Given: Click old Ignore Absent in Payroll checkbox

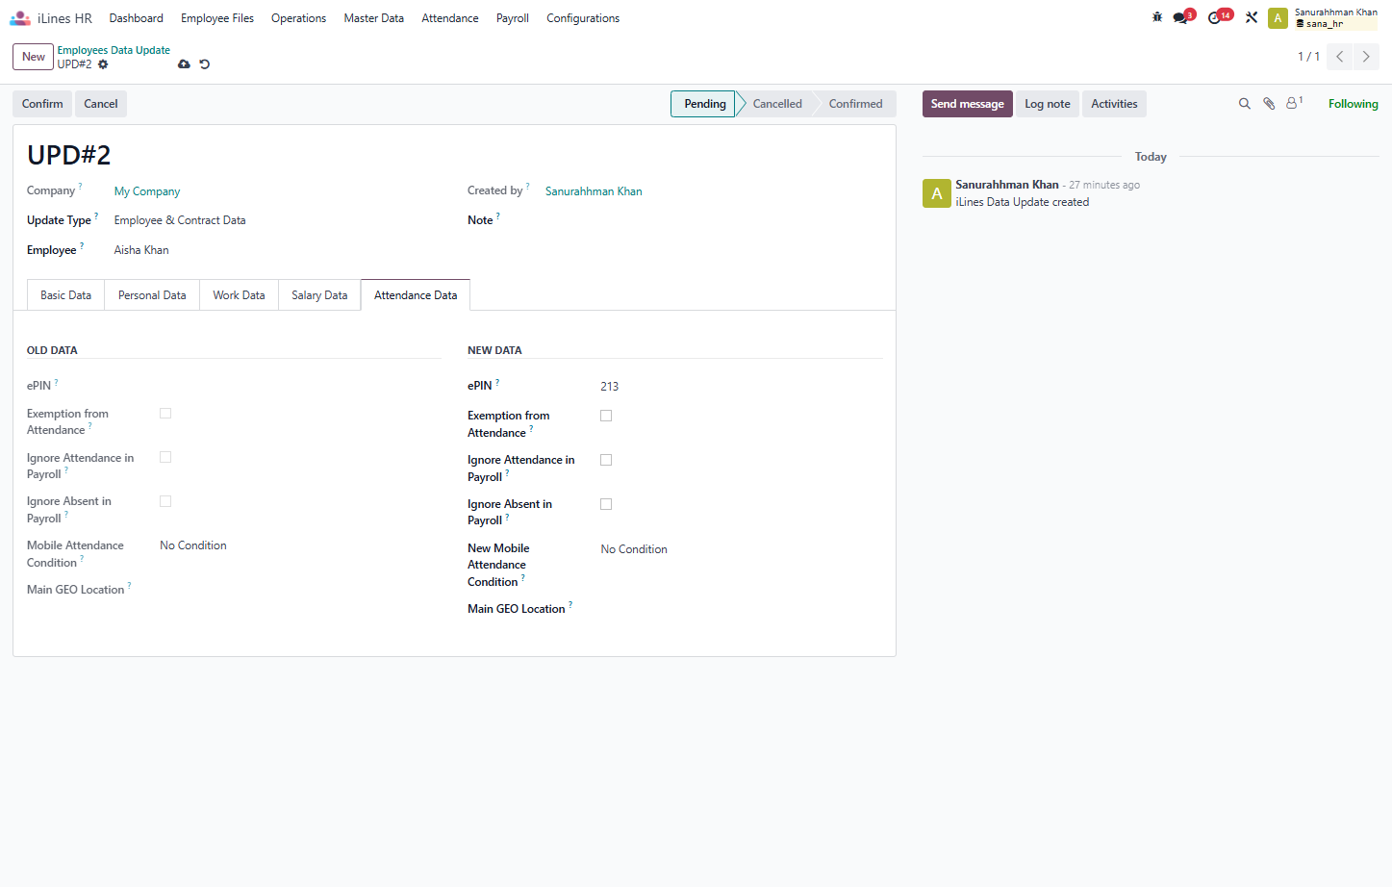Looking at the screenshot, I should tap(165, 501).
